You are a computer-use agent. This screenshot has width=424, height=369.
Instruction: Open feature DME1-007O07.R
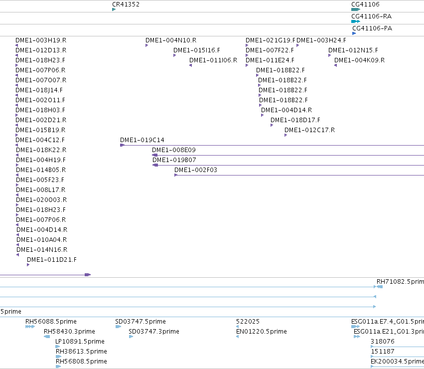point(41,80)
